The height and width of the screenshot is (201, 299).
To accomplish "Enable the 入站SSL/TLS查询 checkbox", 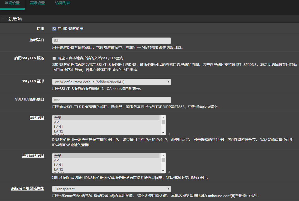I will pyautogui.click(x=54, y=58).
